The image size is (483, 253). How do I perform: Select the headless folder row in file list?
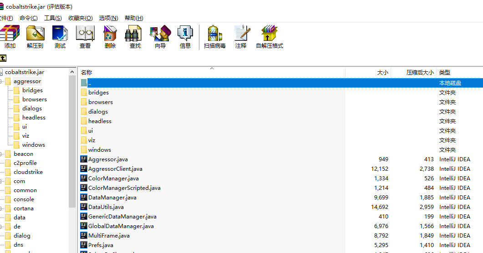[x=280, y=121]
